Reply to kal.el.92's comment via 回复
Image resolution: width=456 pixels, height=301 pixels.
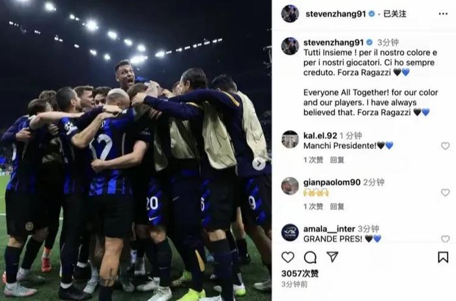[x=337, y=160]
